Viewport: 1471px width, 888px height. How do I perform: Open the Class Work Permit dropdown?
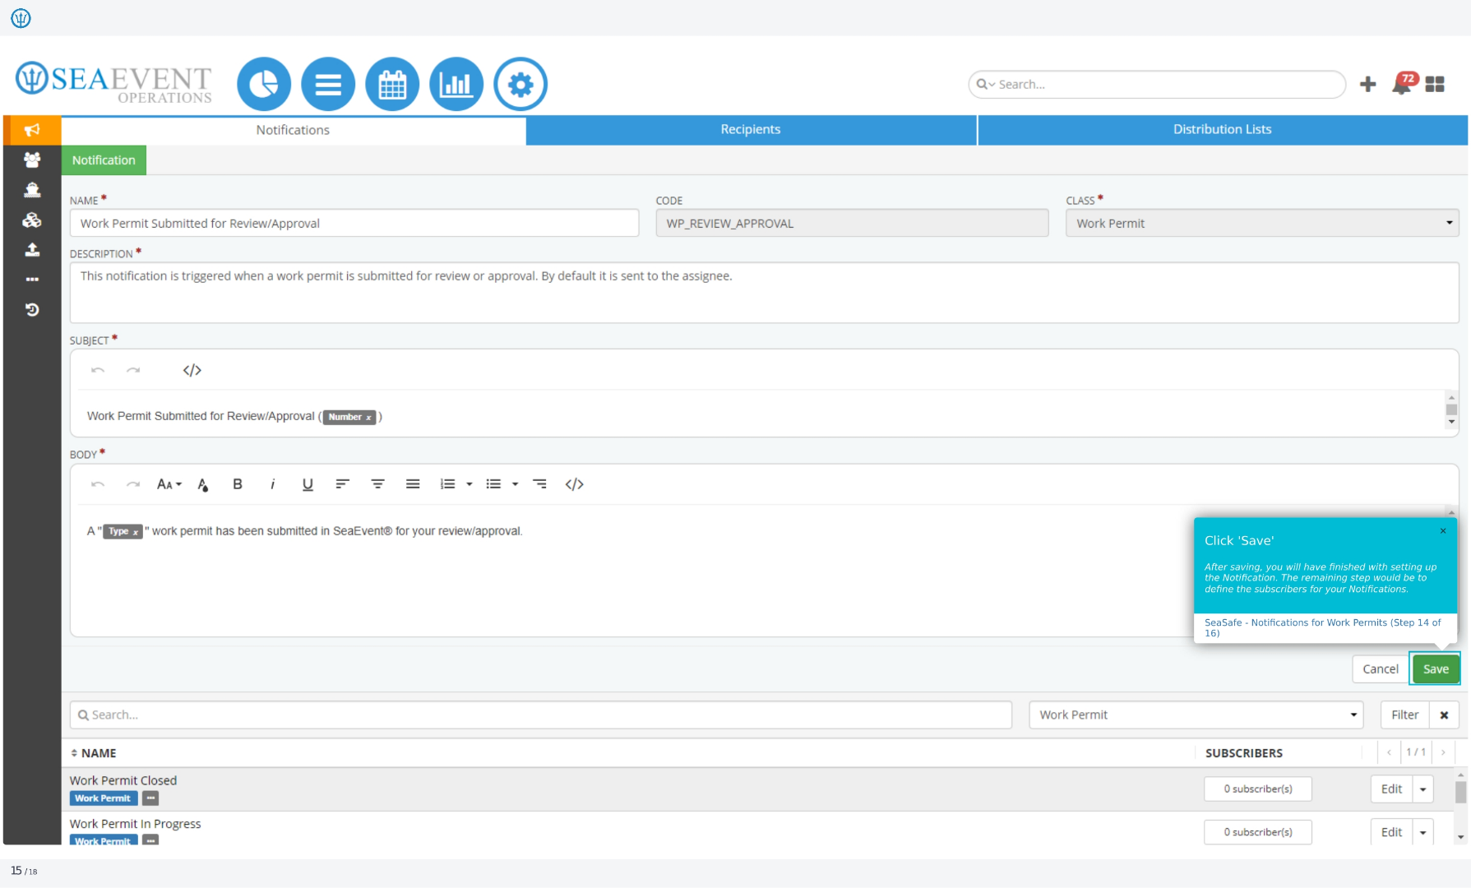[1262, 223]
